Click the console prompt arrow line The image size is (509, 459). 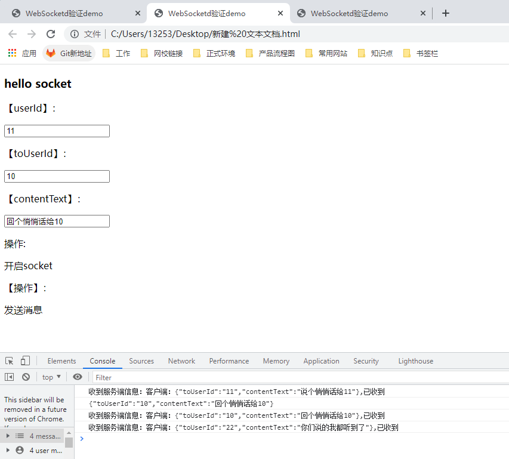[292, 439]
